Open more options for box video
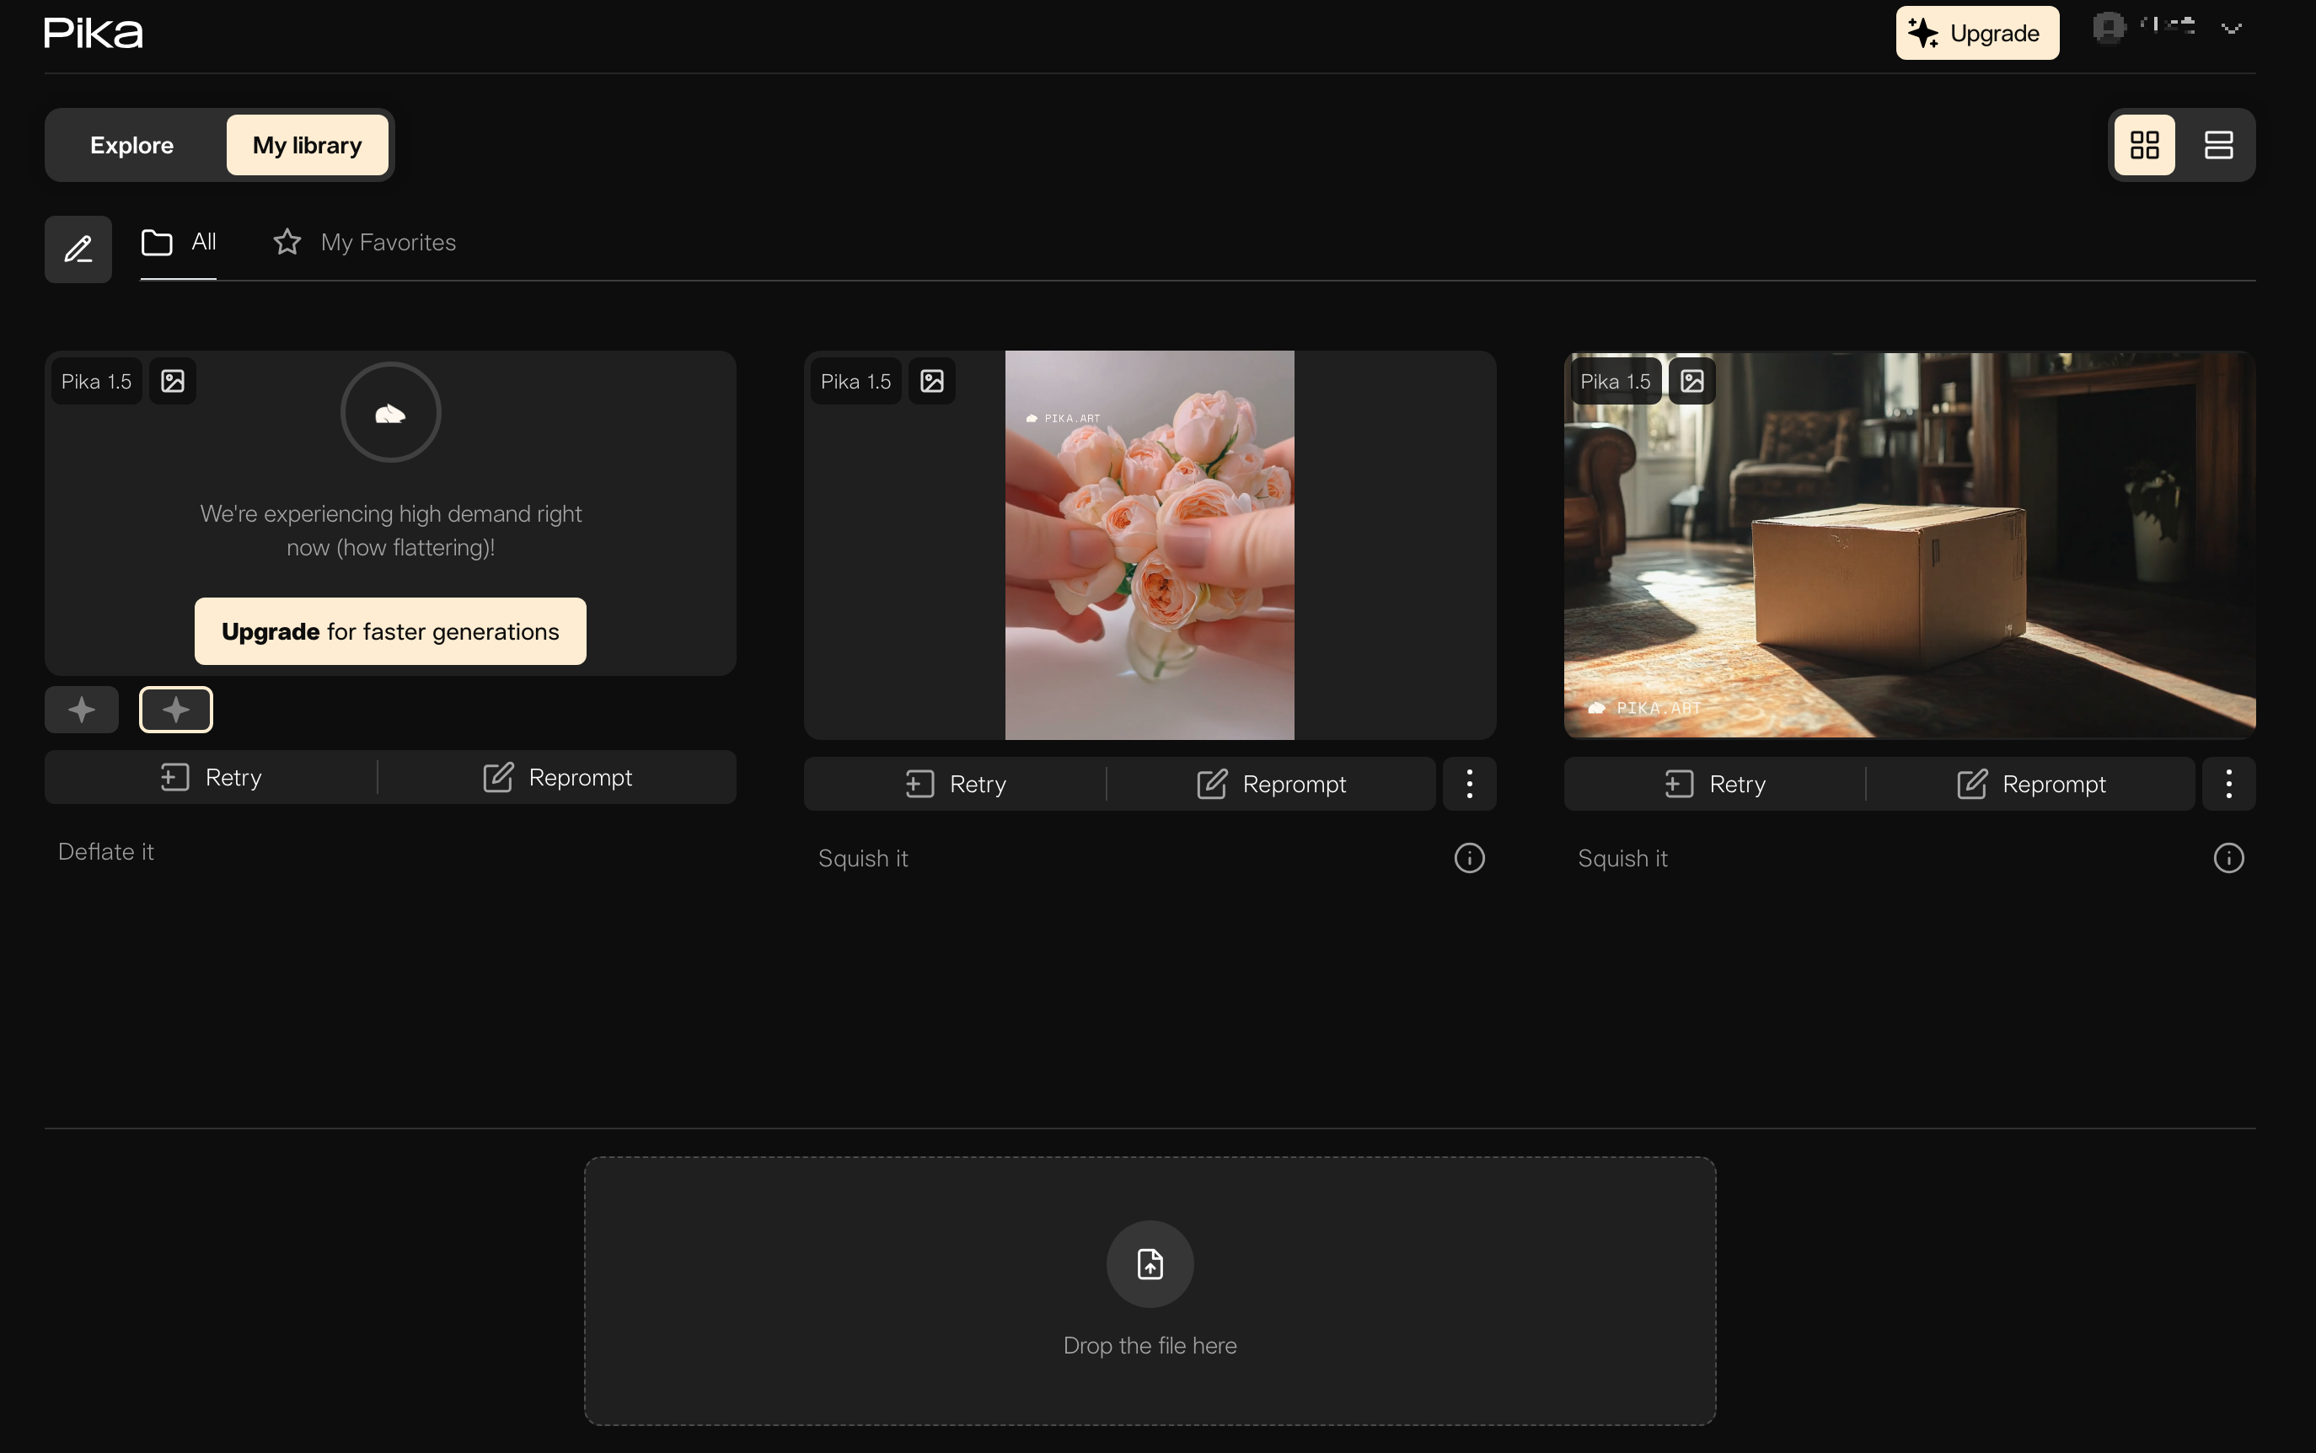 pyautogui.click(x=2228, y=784)
